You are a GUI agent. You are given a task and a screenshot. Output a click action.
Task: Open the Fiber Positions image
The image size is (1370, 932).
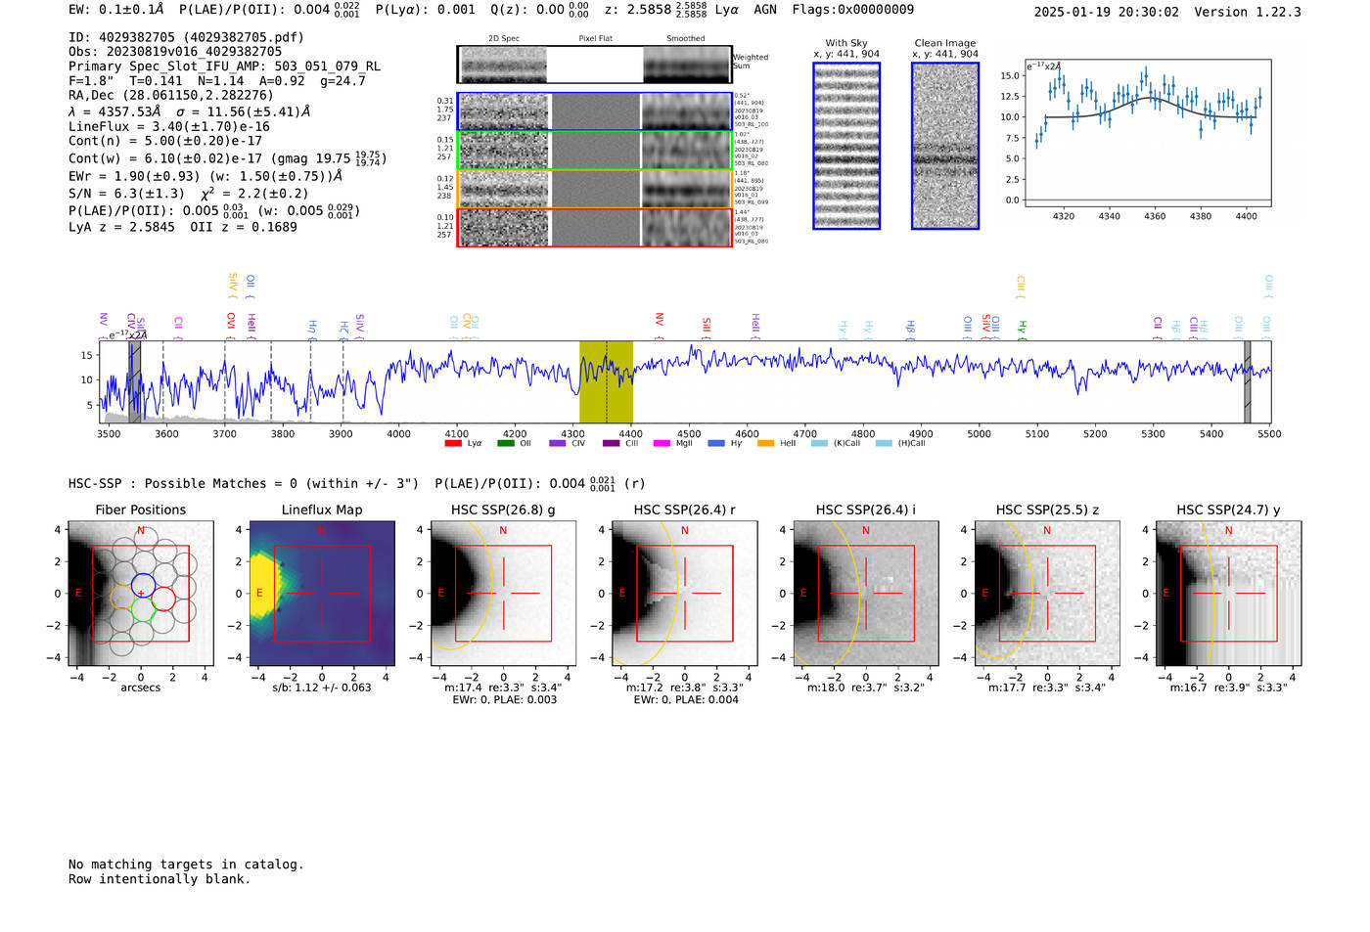[141, 594]
